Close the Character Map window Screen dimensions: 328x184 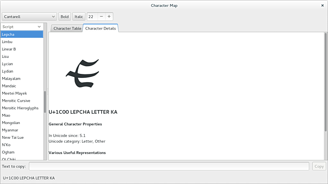(x=322, y=5)
